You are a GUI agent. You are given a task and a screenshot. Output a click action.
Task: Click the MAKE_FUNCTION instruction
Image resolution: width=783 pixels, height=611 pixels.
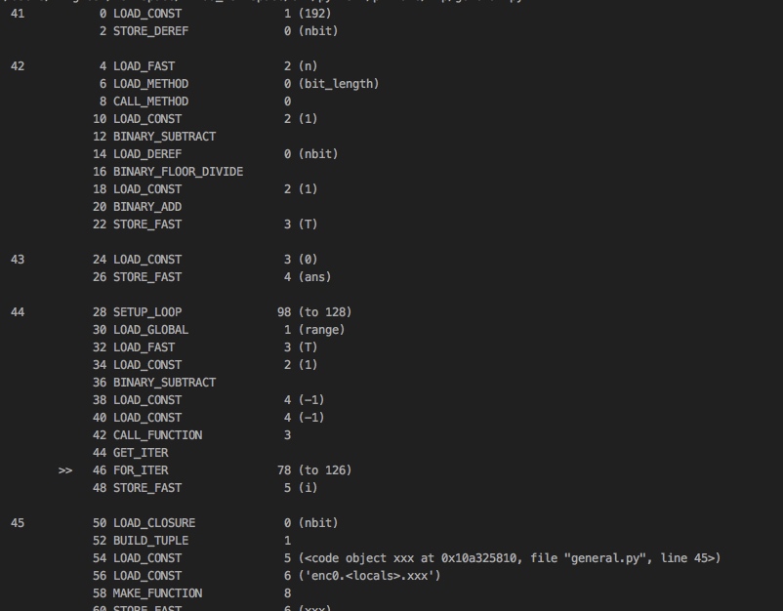157,593
